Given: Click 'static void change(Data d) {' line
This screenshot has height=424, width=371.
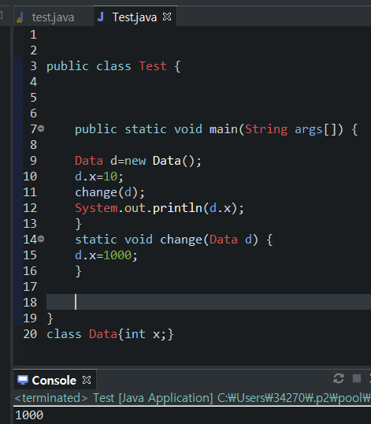Looking at the screenshot, I should (x=174, y=240).
